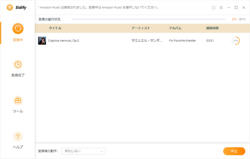Screen dimensions: 250x159
Task: Click the Sidify logo icon
Action: coord(10,7)
